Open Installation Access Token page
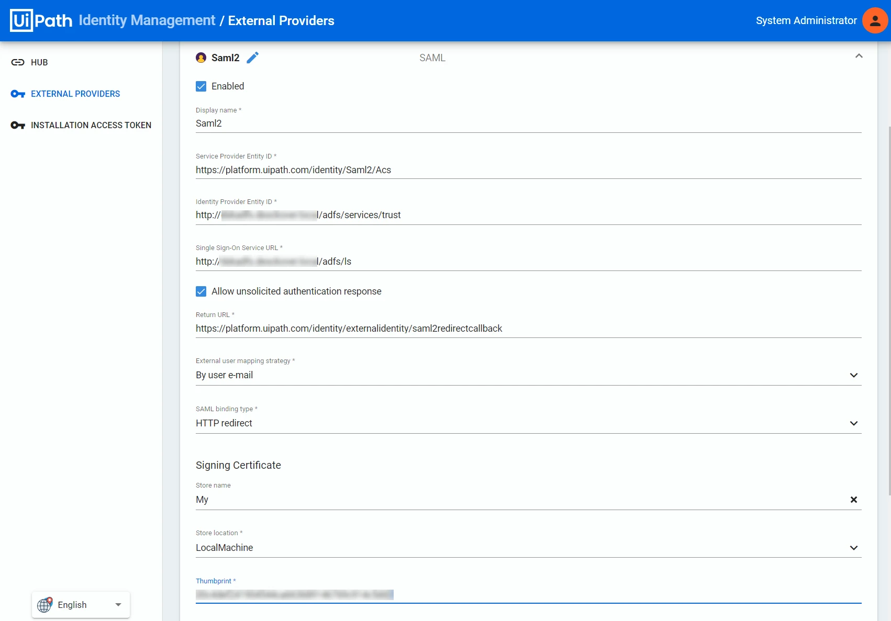 coord(91,125)
